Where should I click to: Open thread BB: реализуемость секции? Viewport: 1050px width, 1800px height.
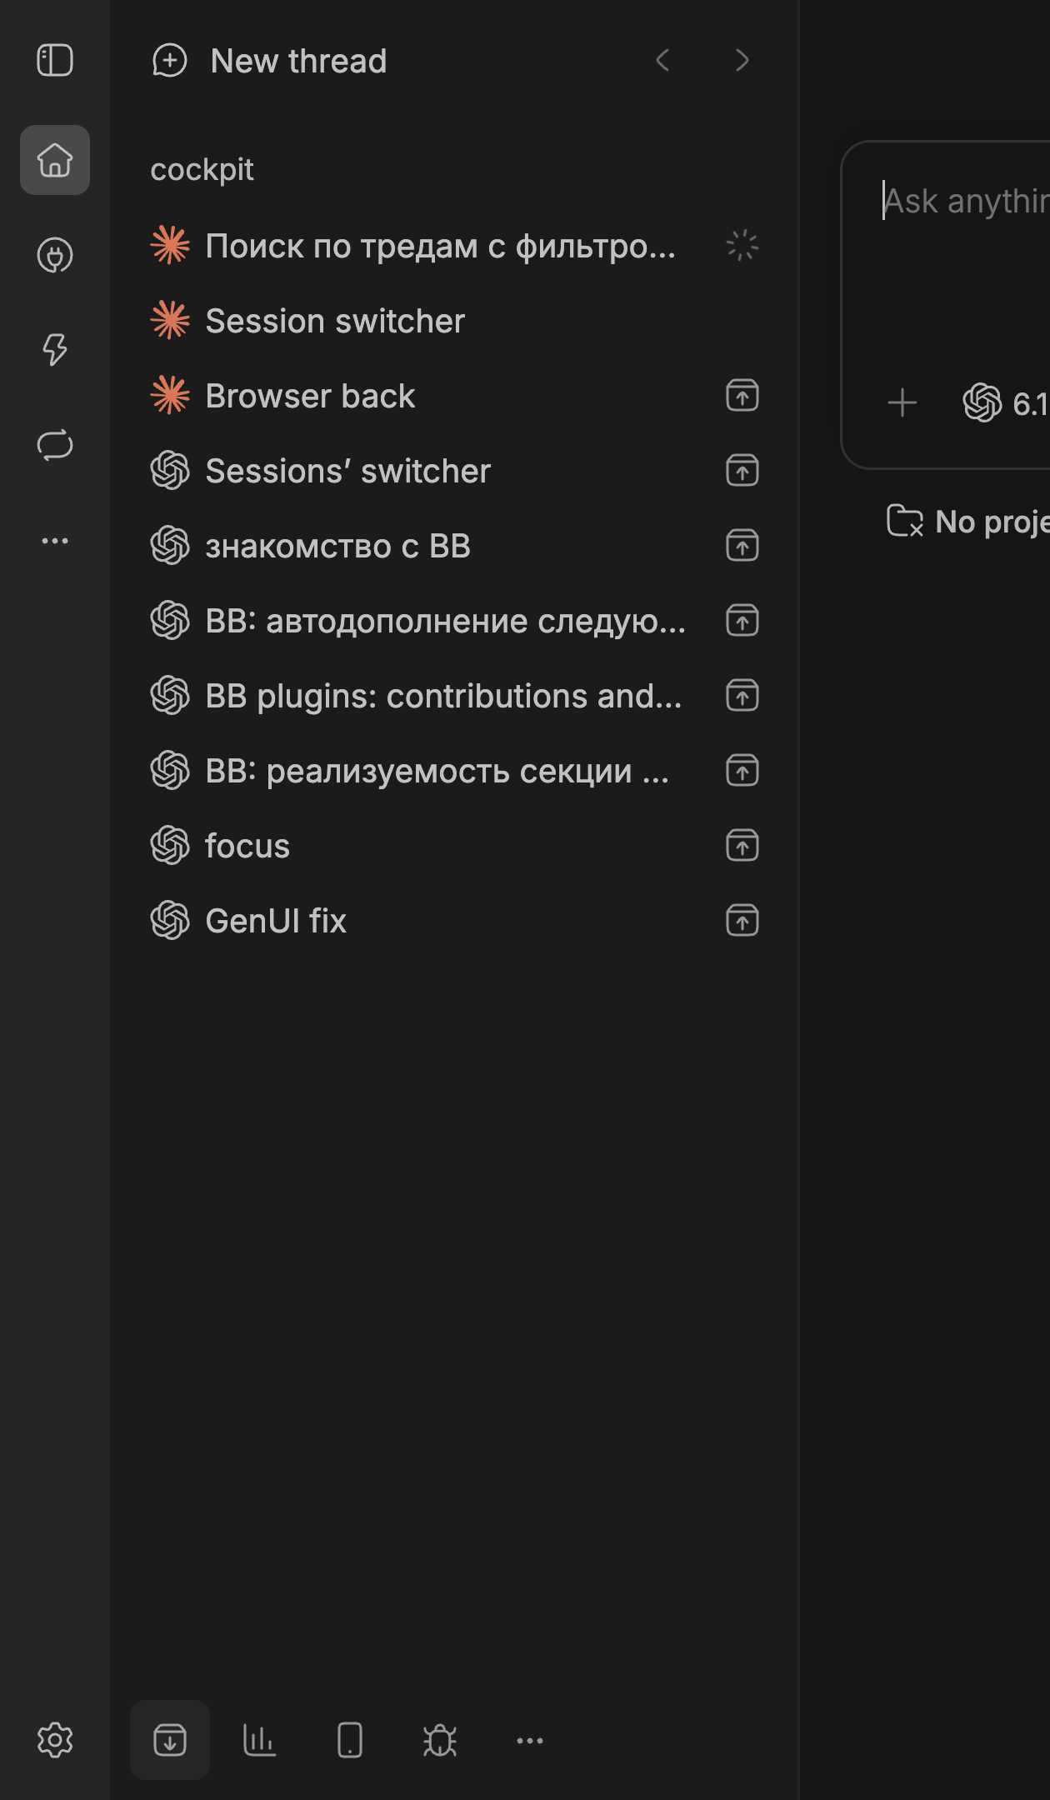pos(454,771)
